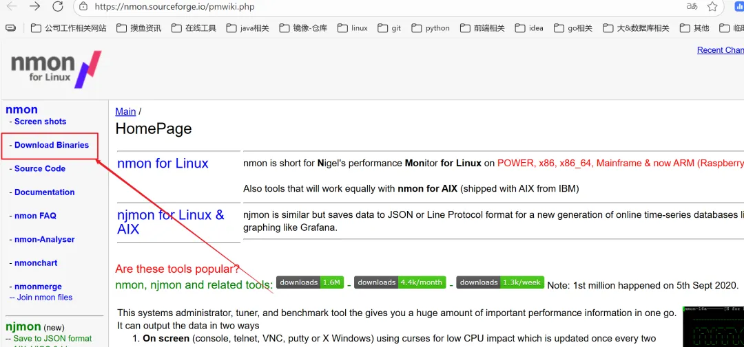Open the Recent Changes link
Image resolution: width=744 pixels, height=347 pixels.
tap(721, 50)
